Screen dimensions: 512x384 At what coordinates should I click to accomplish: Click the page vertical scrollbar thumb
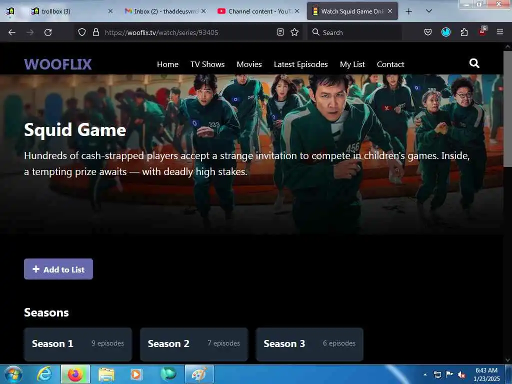507,108
